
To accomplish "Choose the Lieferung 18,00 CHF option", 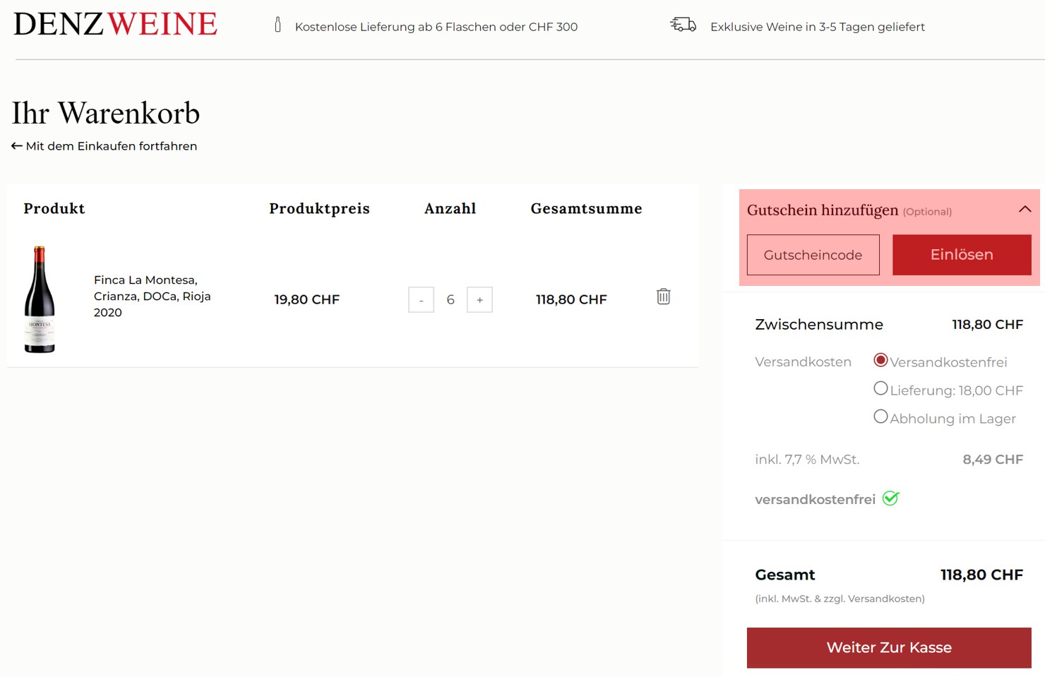I will pos(880,389).
